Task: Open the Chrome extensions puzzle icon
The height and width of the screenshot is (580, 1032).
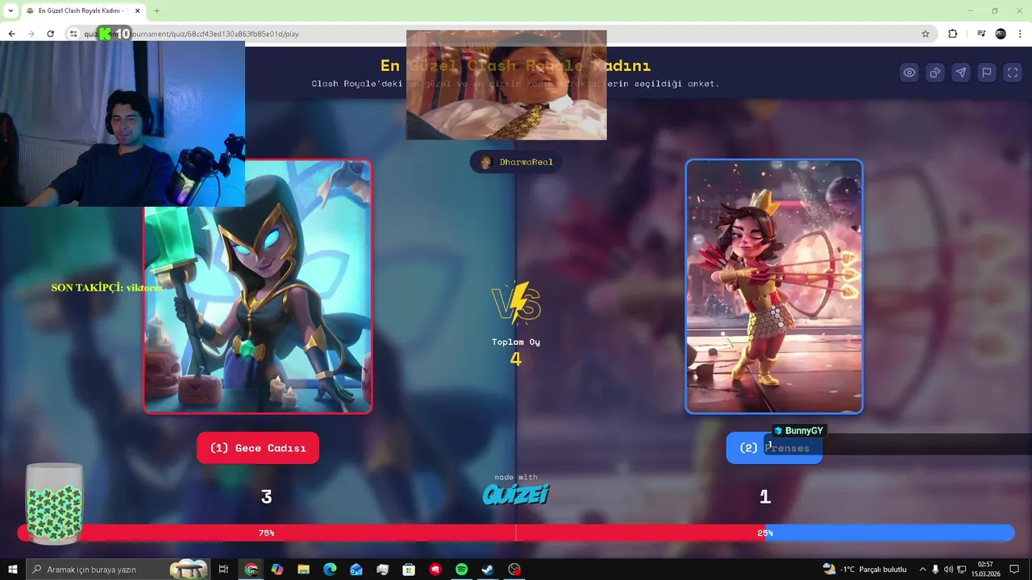Action: point(953,34)
